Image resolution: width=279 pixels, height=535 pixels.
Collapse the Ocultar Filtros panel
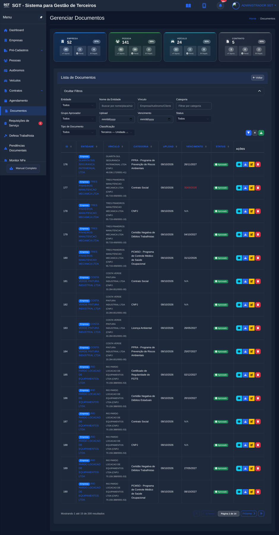coord(163,91)
